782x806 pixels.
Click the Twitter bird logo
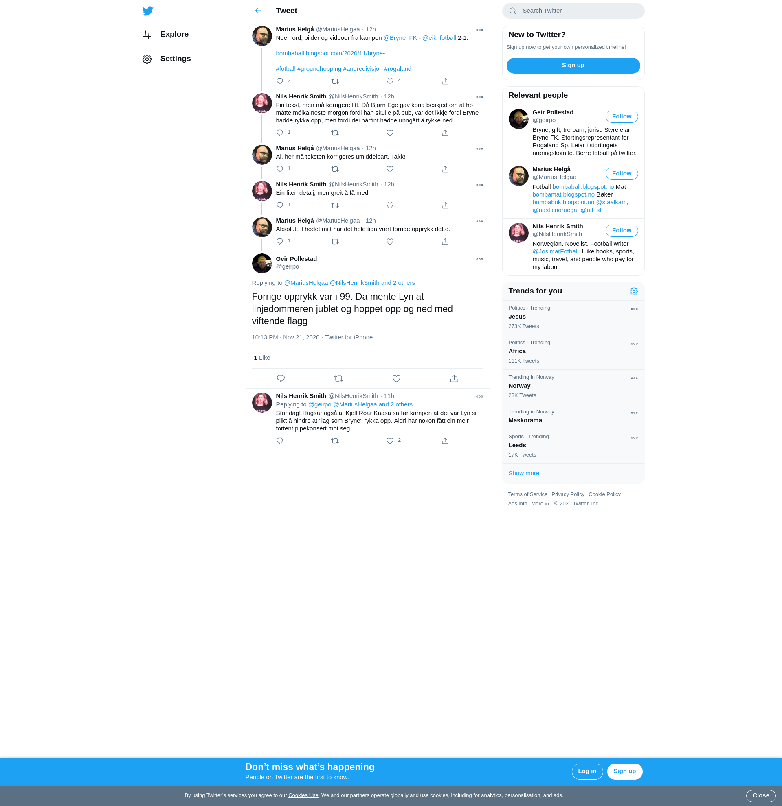pyautogui.click(x=148, y=11)
